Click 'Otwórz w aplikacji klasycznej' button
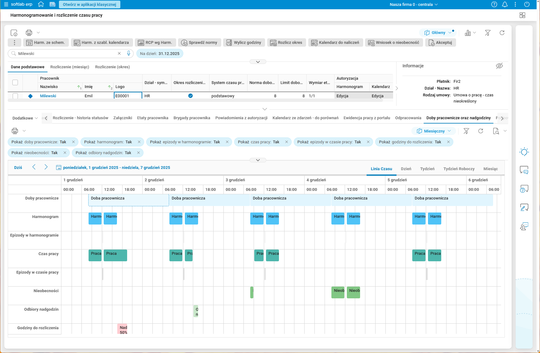The image size is (540, 353). (x=89, y=4)
